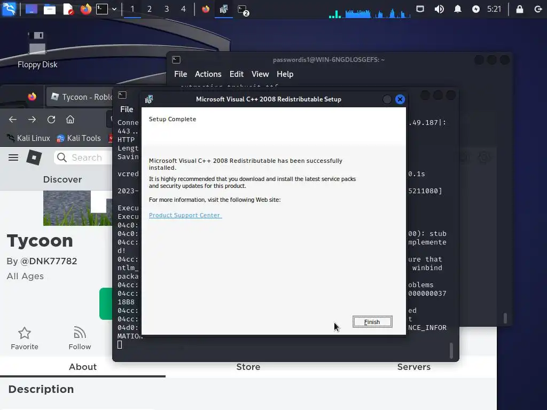Switch to workspace 1
Screen dimensions: 547x410
tap(132, 9)
